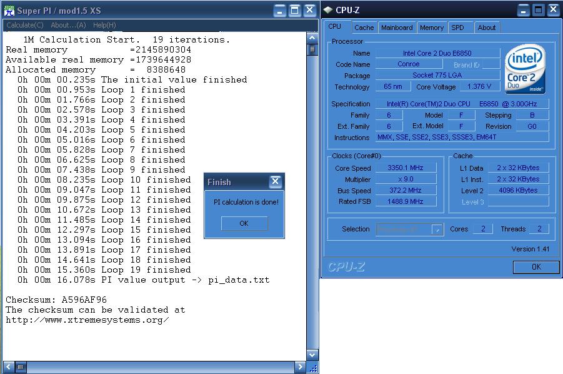Click the Multiplier value 'x 9.0'
Screen dimensions: 563x374
tap(406, 179)
